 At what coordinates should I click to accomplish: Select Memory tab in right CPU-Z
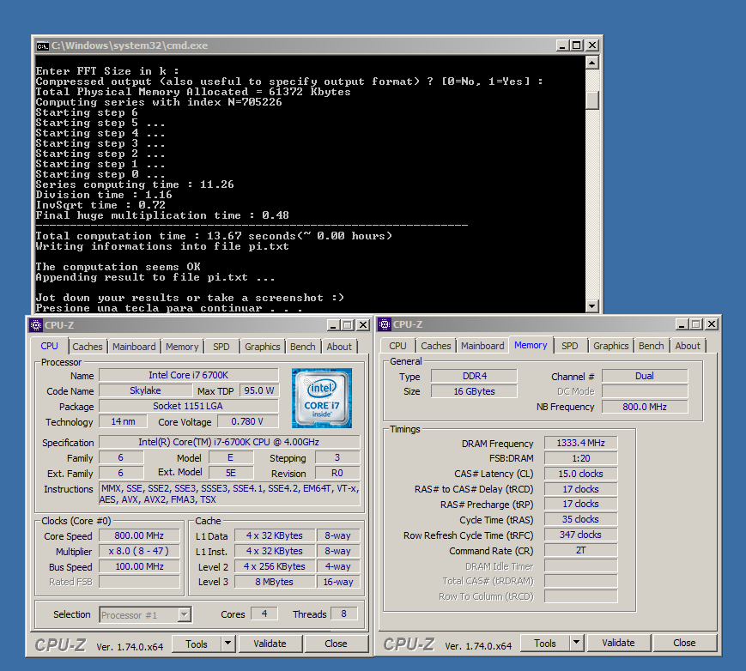pos(531,345)
